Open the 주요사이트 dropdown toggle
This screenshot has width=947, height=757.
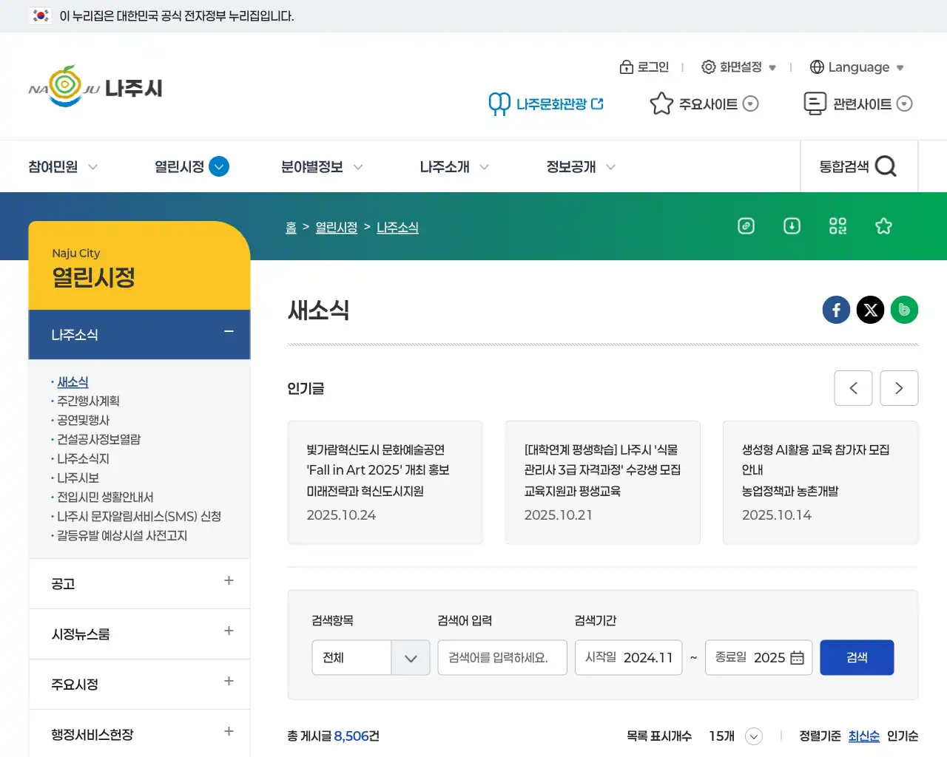pos(751,103)
